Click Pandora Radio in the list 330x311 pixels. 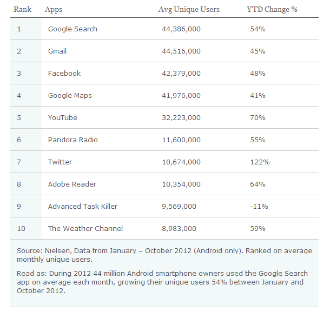[x=72, y=140]
